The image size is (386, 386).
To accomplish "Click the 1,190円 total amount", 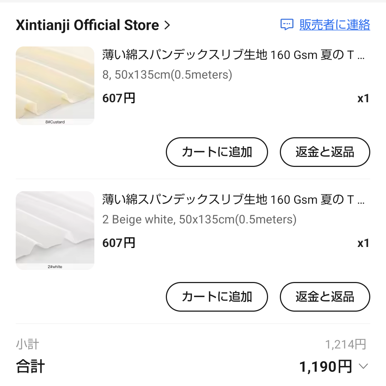I will (x=326, y=367).
